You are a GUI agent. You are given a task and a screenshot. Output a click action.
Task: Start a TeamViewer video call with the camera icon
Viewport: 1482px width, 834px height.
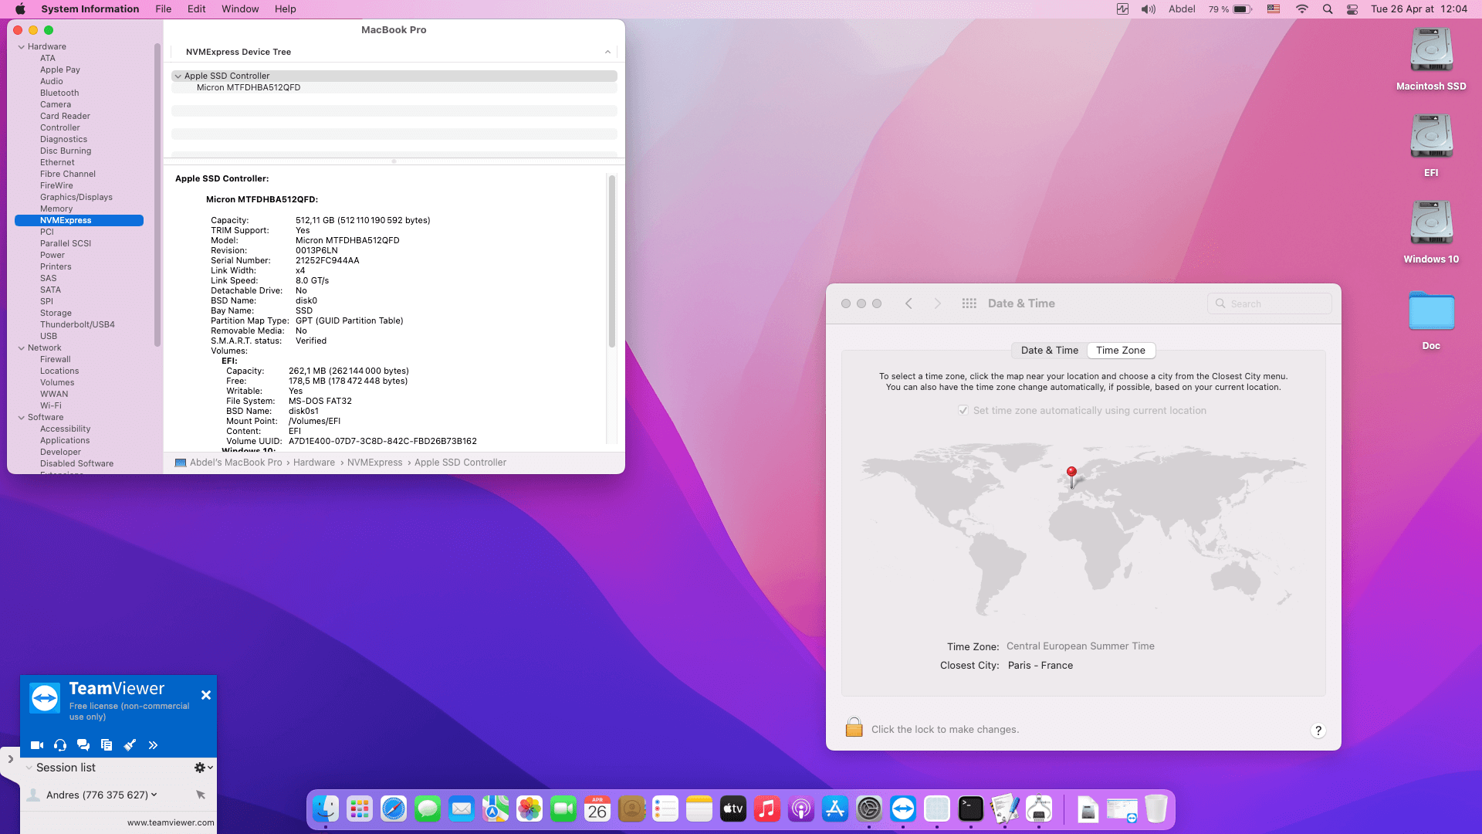coord(36,745)
